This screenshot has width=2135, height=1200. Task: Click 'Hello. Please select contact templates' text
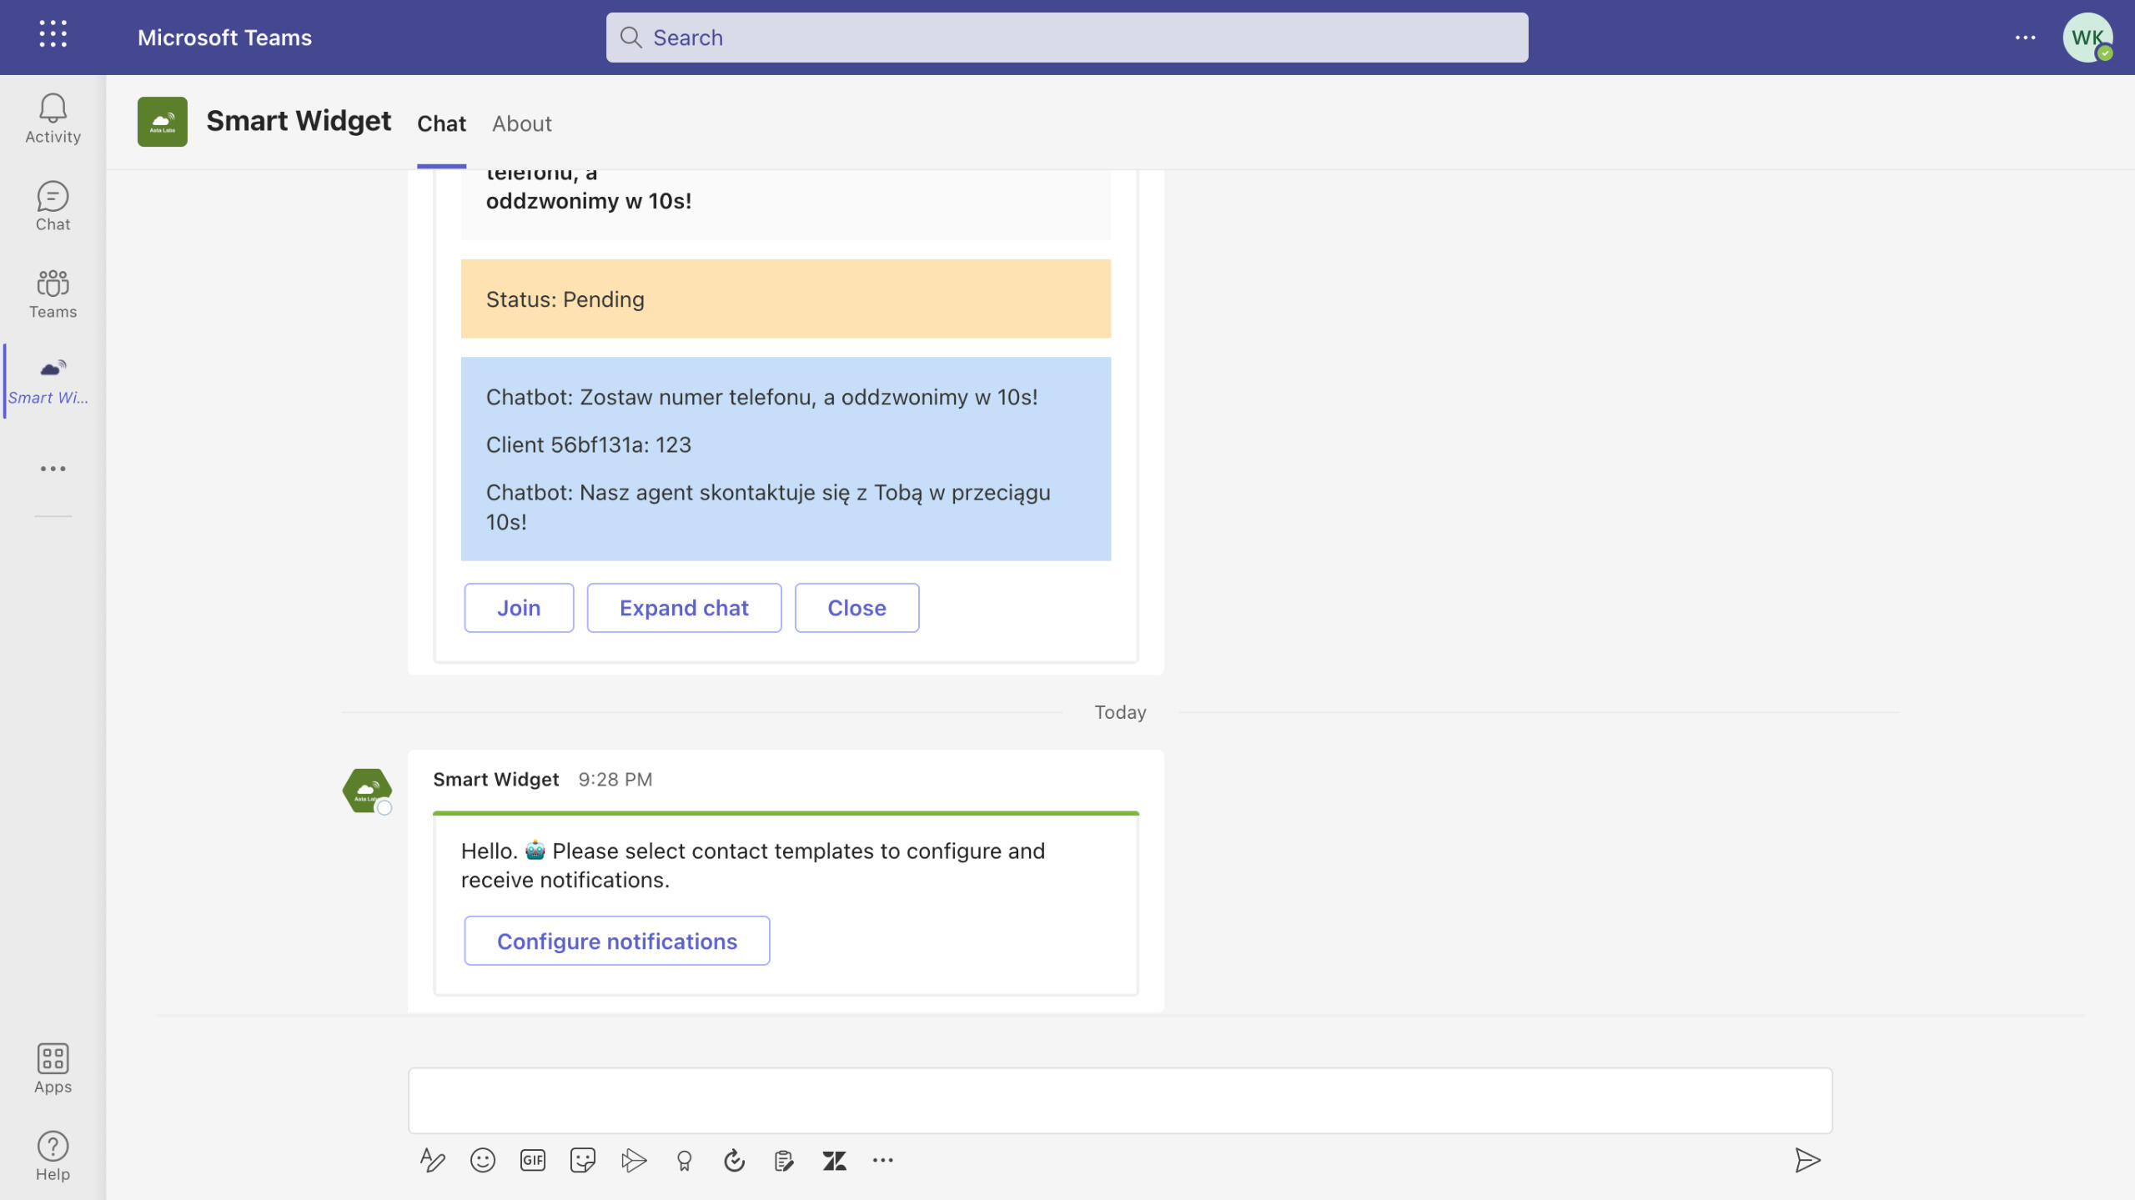752,866
